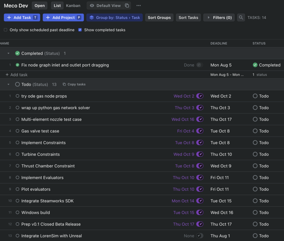The height and width of the screenshot is (241, 284).
Task: Mark Implement Evaluators complete via circle
Action: coord(17,178)
